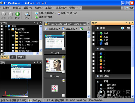
Task: Tick the checkbox beside 人物
Action: (93, 40)
